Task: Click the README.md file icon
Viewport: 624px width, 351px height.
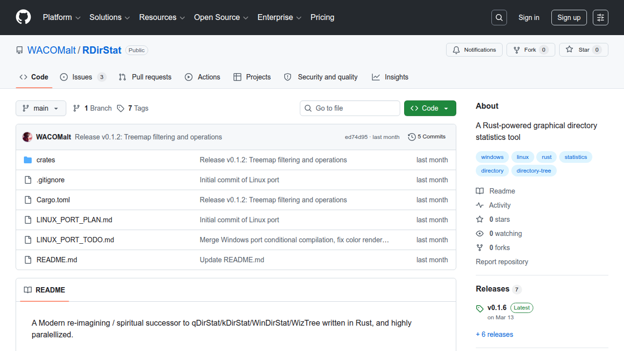Action: pyautogui.click(x=28, y=260)
